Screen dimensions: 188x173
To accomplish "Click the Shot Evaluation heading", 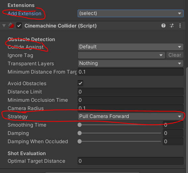I will 27,153.
